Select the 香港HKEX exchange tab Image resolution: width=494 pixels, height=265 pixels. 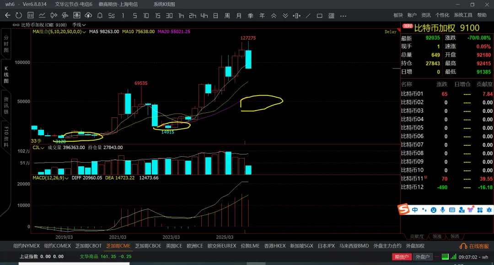pyautogui.click(x=275, y=246)
